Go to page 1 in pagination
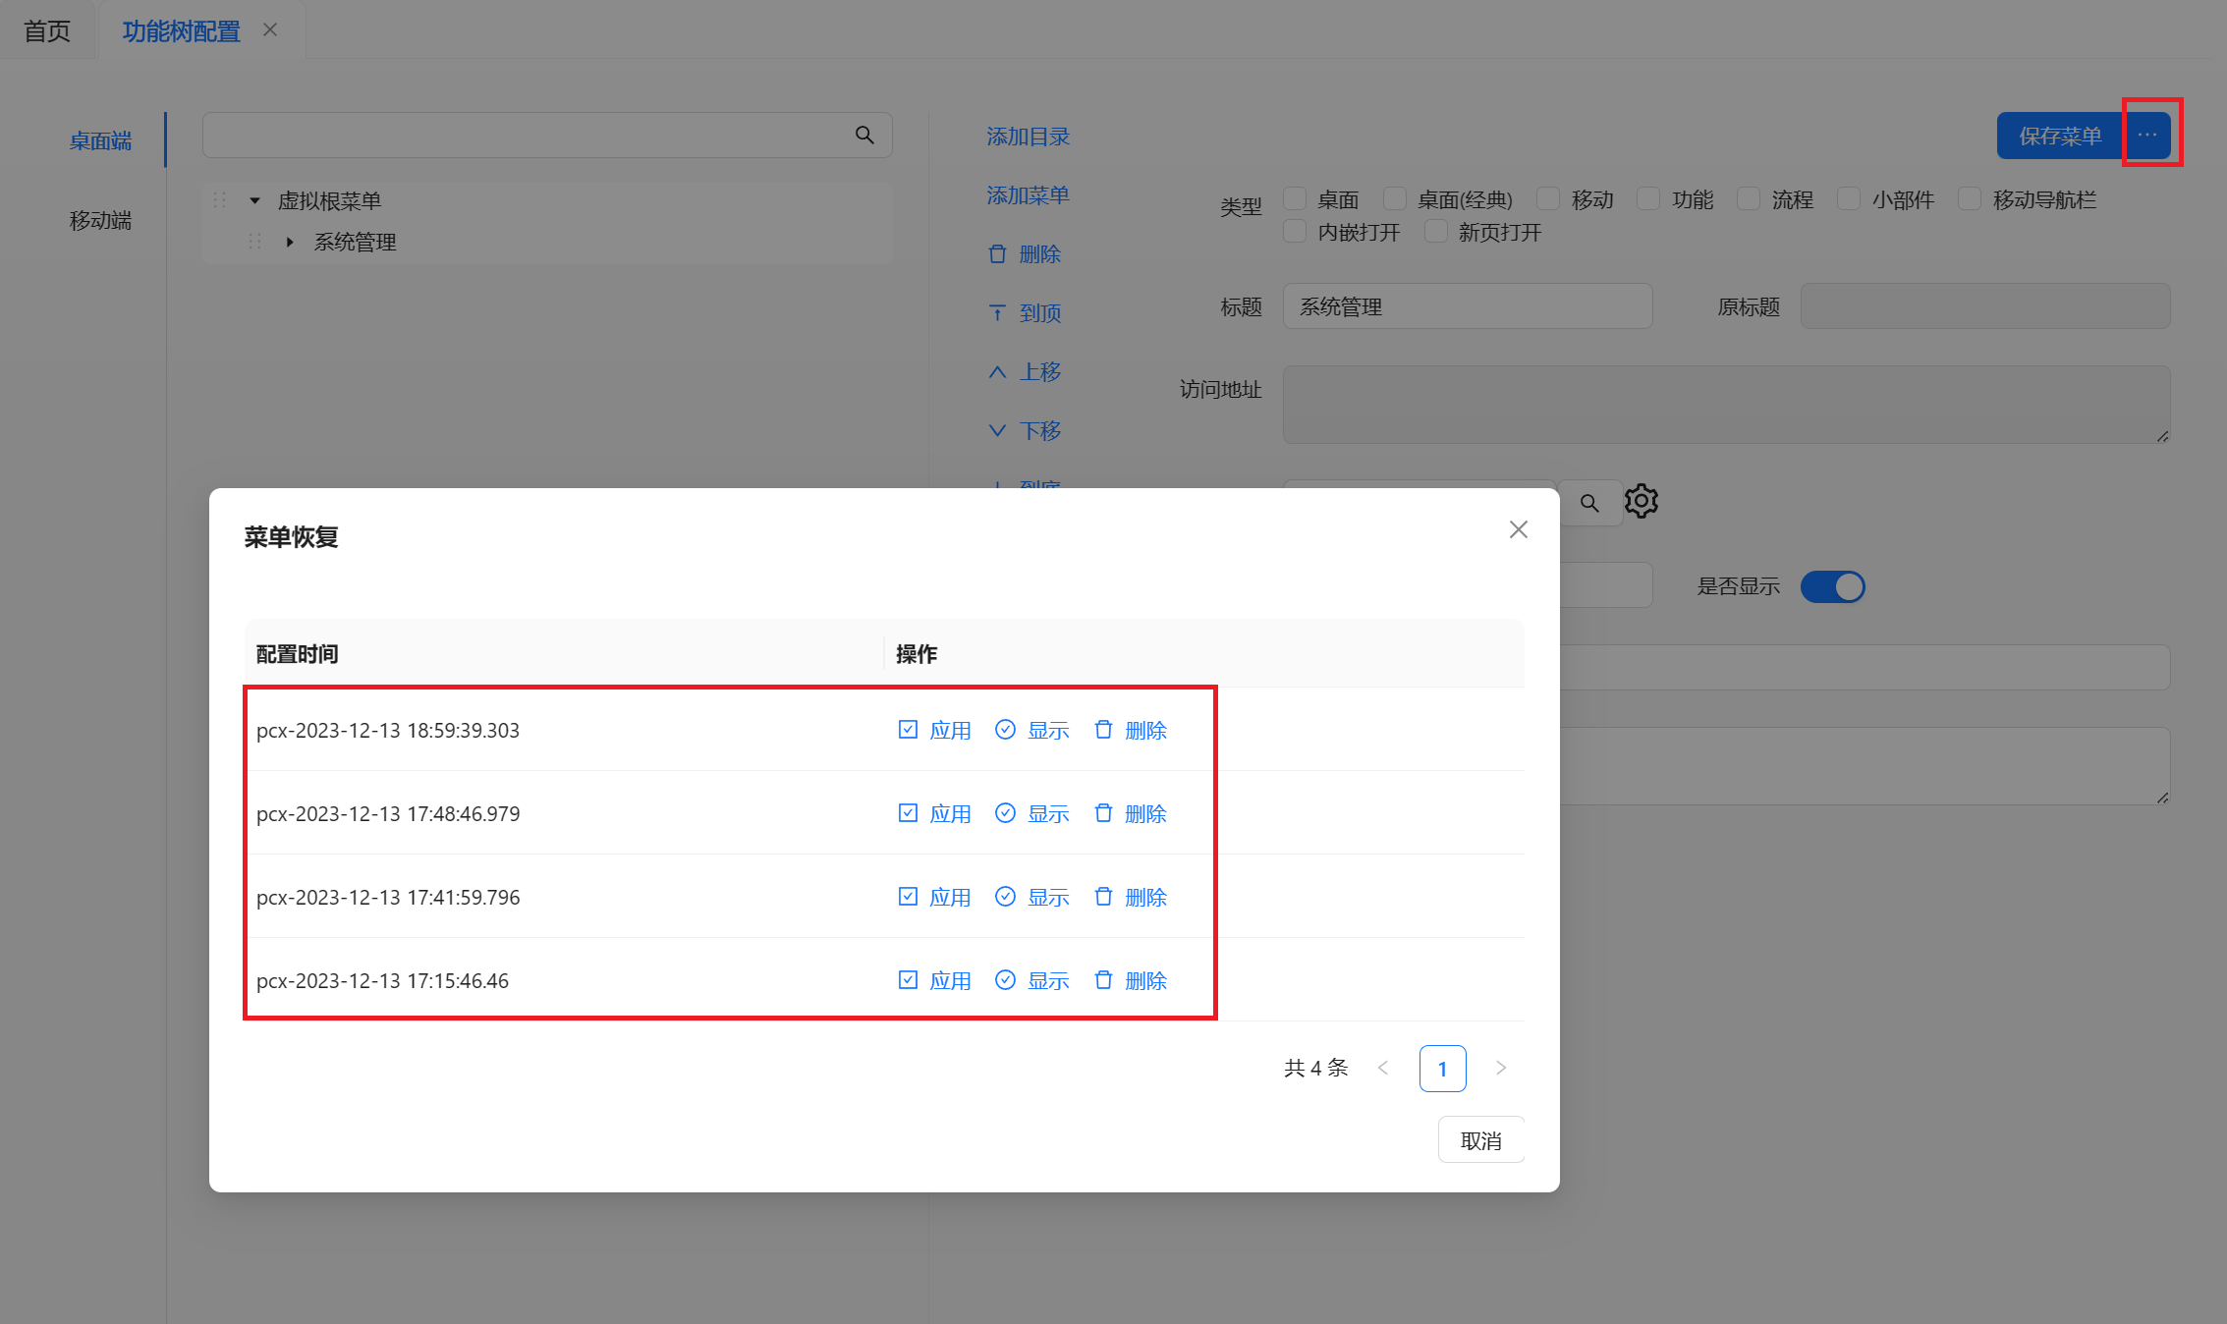 point(1442,1069)
